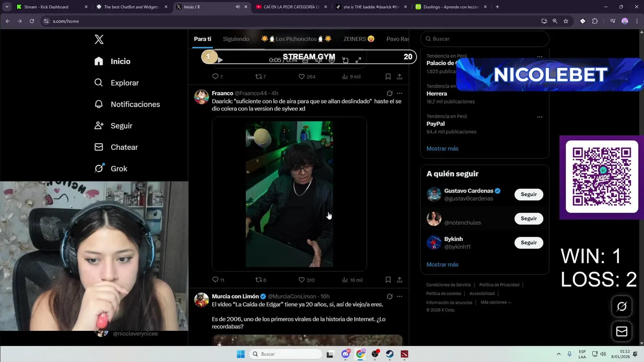Open Windows Start menu
The width and height of the screenshot is (644, 362).
[240, 354]
